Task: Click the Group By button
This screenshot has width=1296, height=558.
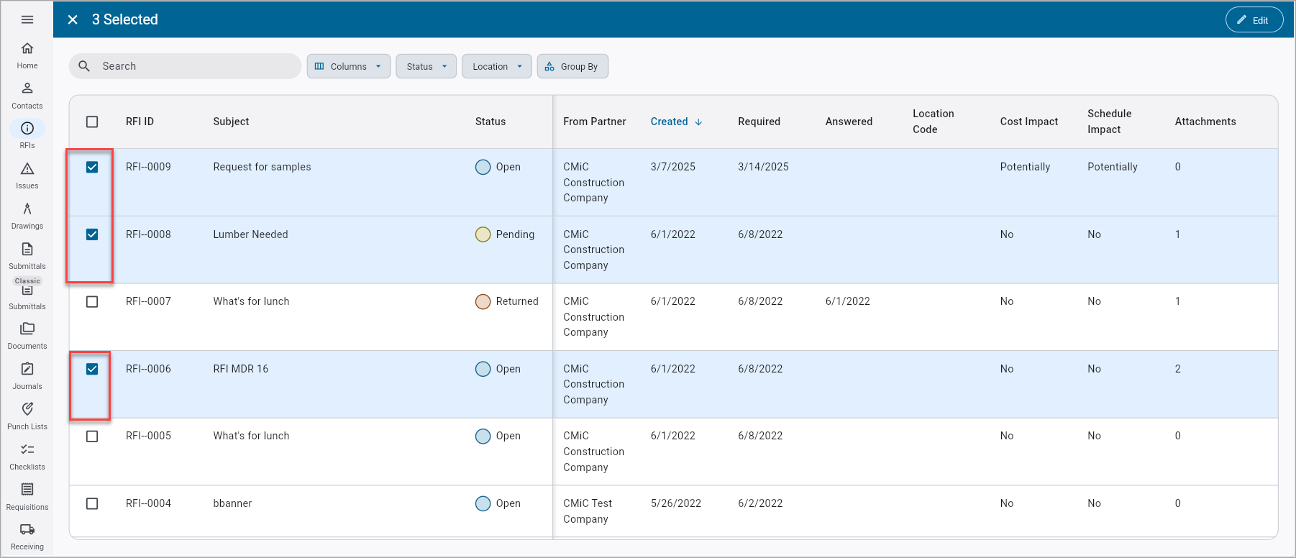Action: [x=572, y=66]
